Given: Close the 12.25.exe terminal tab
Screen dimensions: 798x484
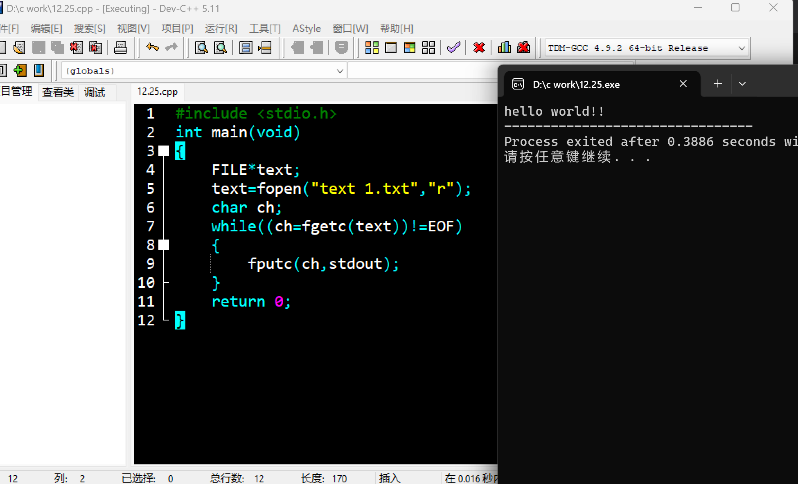Looking at the screenshot, I should 683,84.
